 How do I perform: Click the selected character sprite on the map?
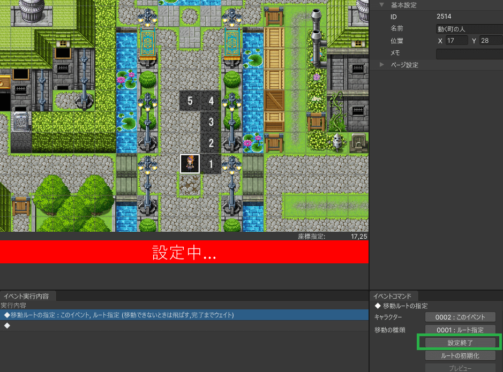190,164
